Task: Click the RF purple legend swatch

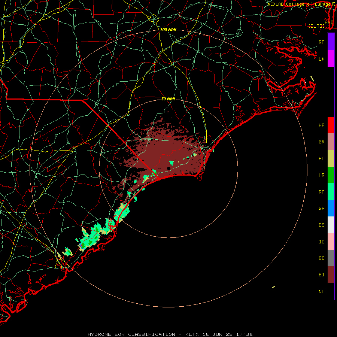Action: pos(331,42)
